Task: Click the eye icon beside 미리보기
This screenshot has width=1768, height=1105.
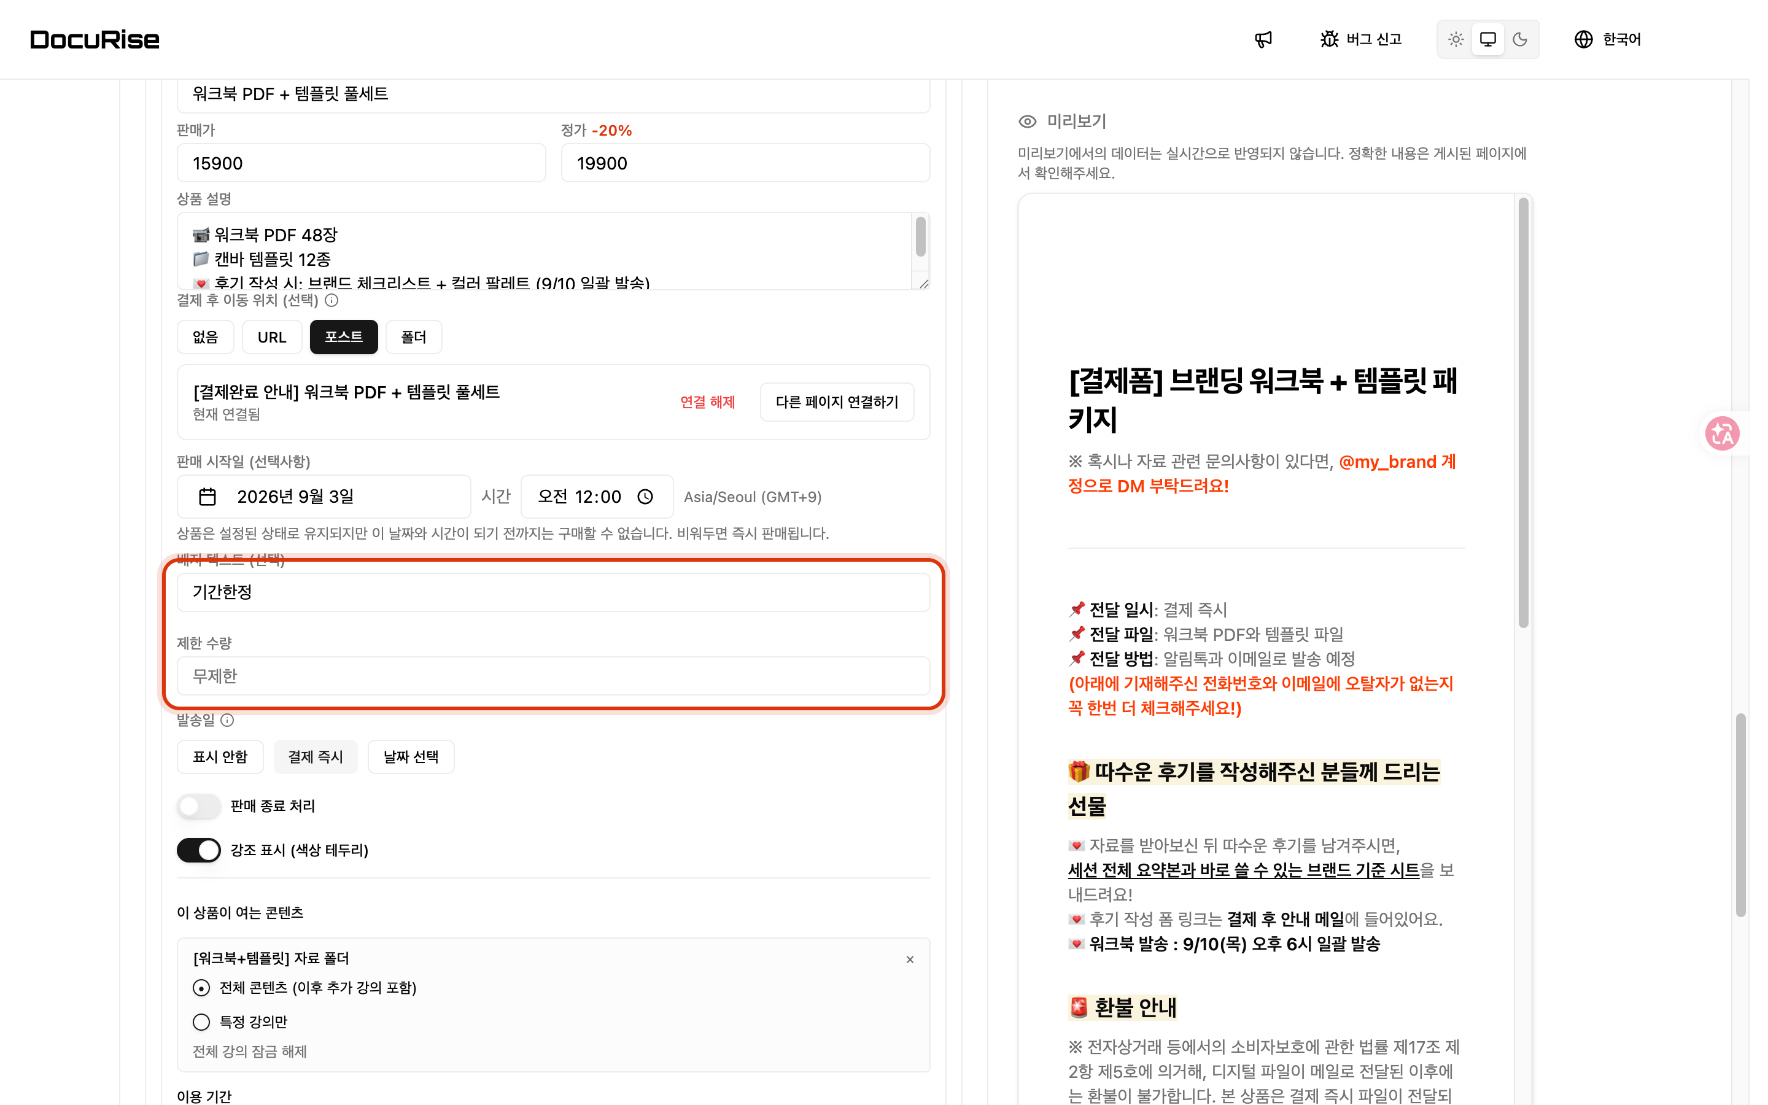Action: [x=1027, y=122]
